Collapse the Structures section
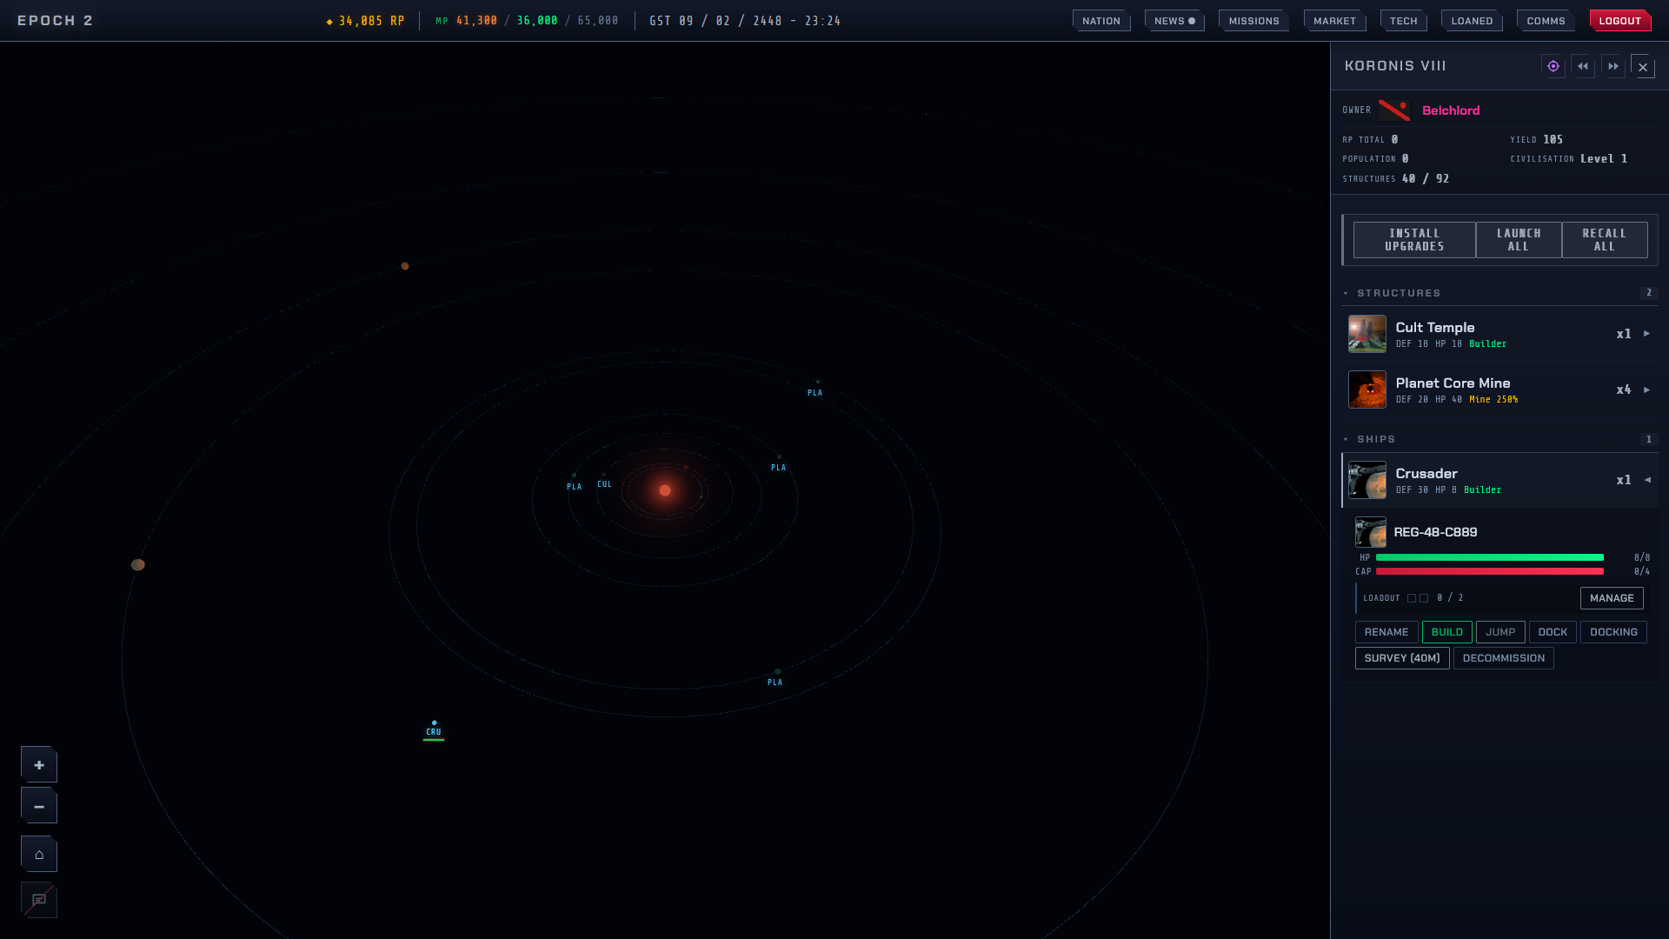 (x=1347, y=293)
